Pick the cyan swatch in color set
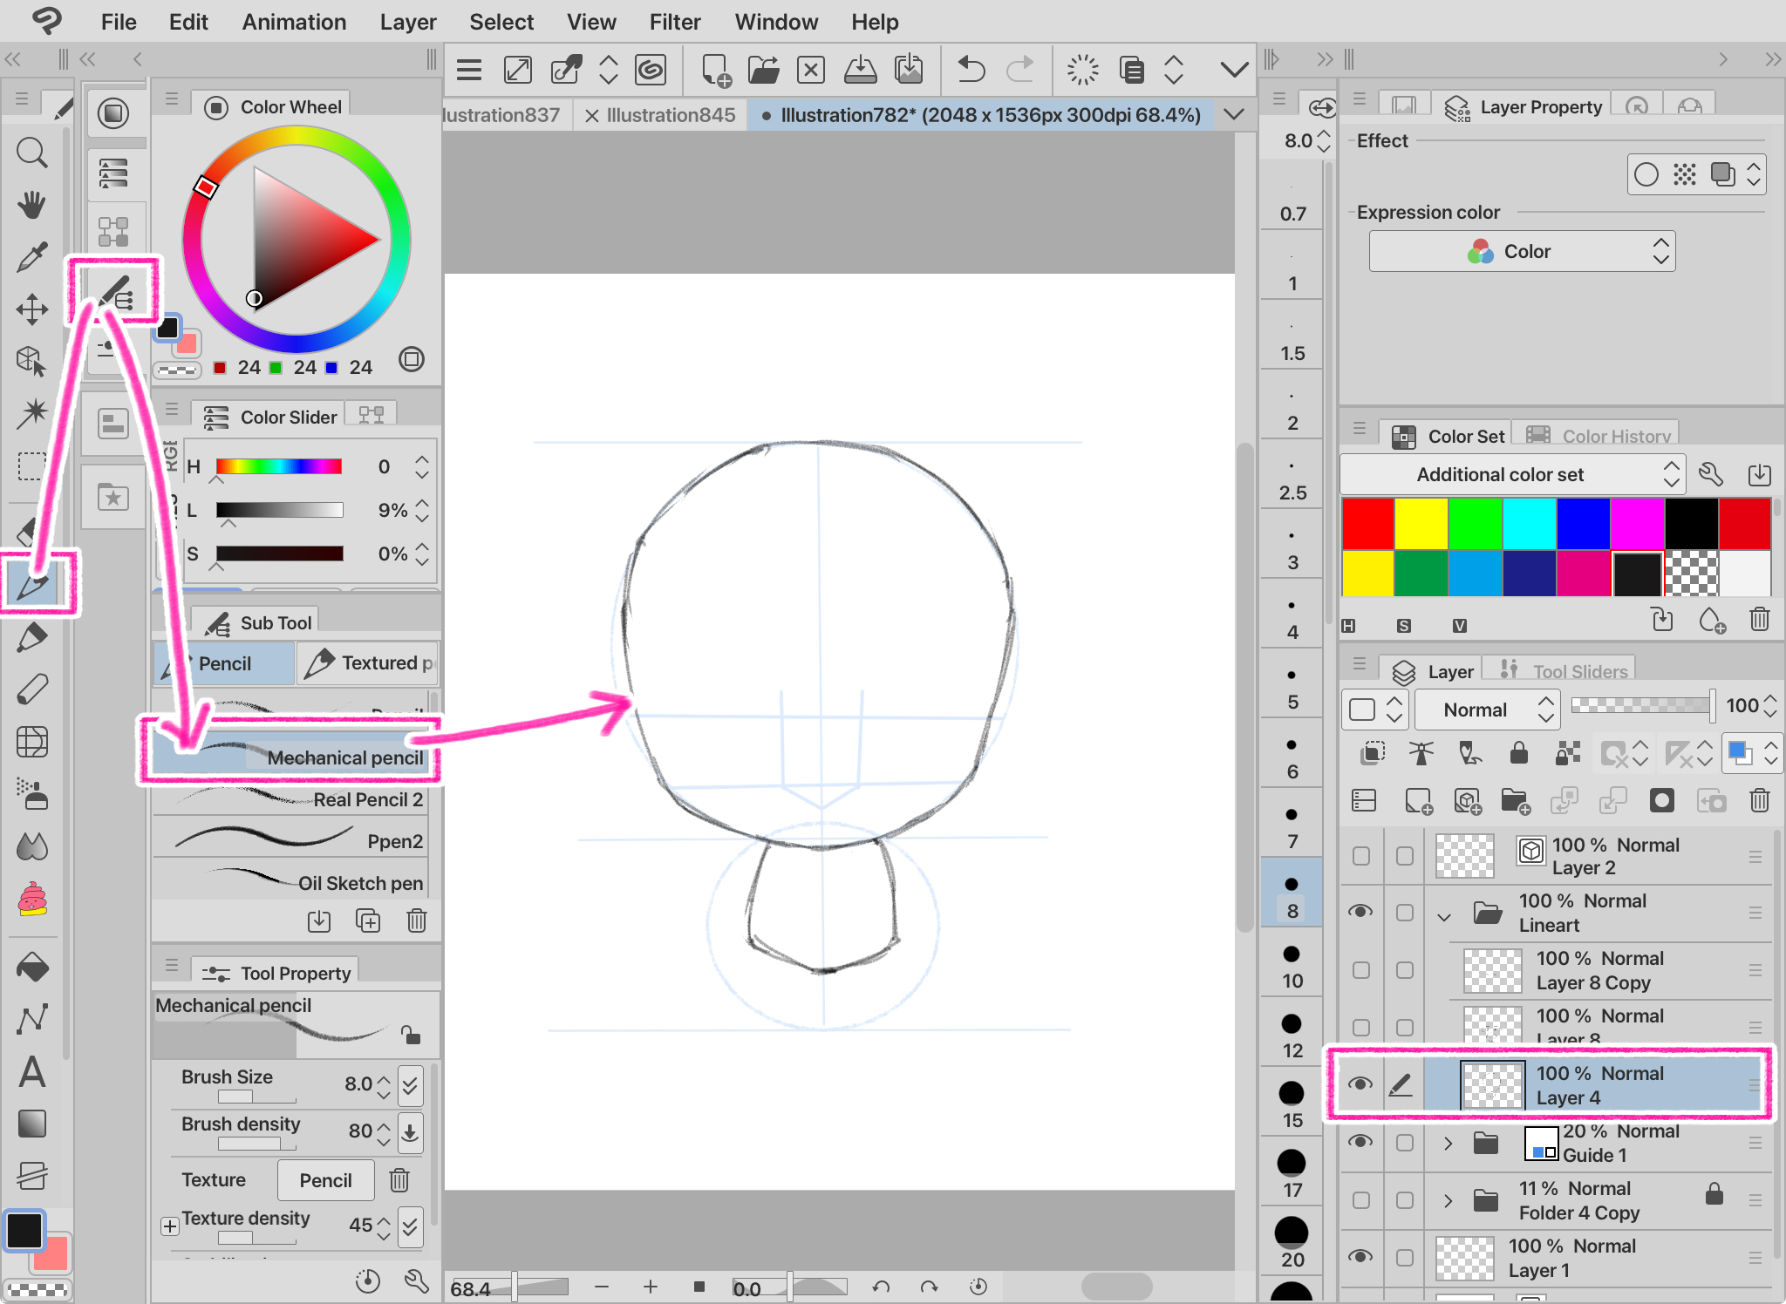 click(x=1529, y=523)
